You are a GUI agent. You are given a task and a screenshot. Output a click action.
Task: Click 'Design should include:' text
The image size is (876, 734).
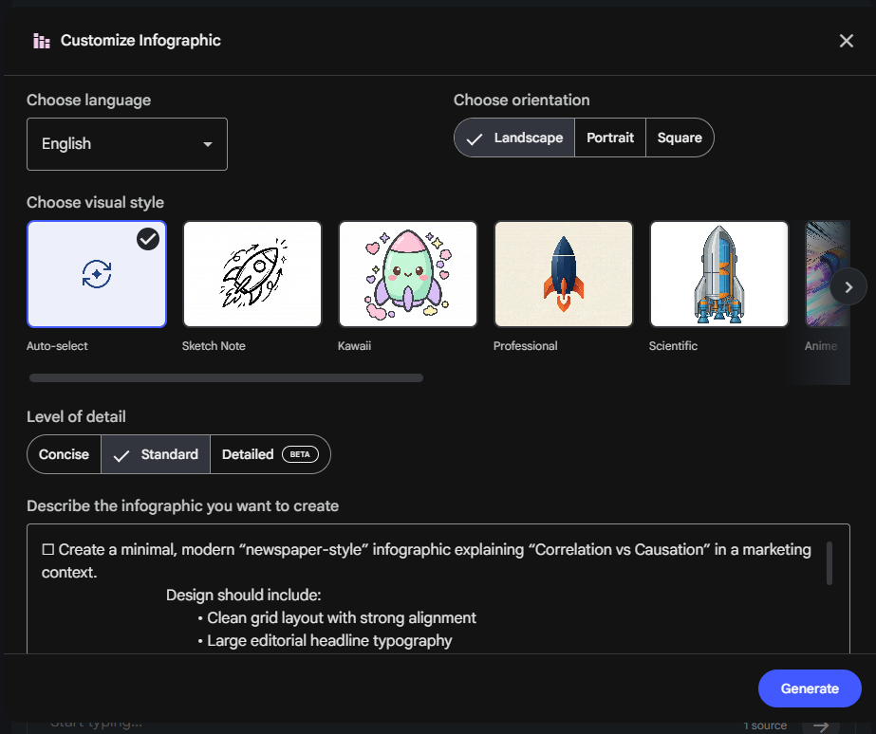244,595
